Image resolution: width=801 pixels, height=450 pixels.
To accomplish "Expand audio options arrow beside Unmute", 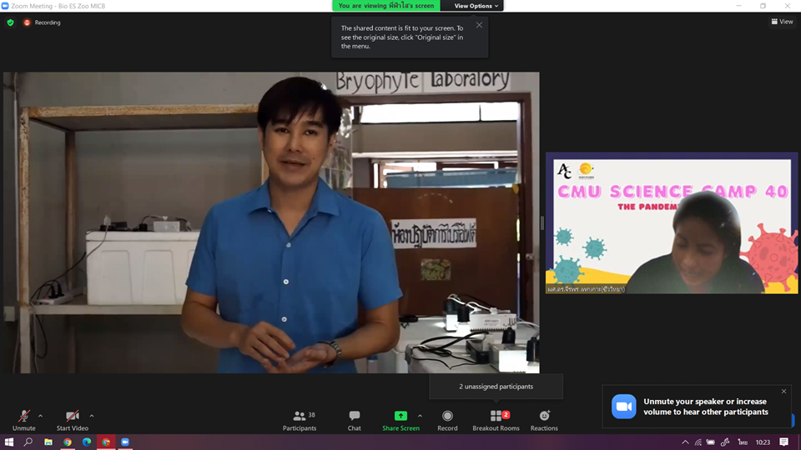I will (41, 415).
